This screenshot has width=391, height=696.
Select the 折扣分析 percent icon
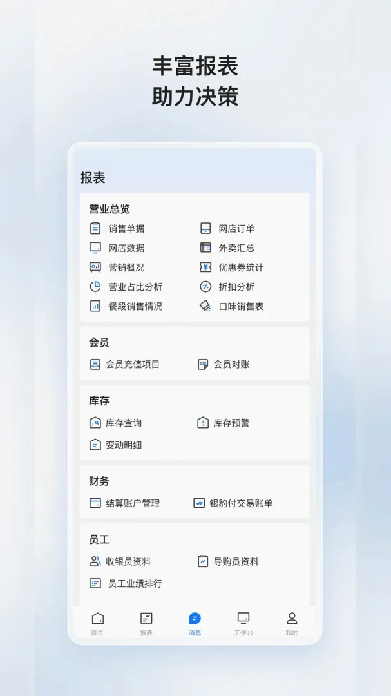pos(205,286)
